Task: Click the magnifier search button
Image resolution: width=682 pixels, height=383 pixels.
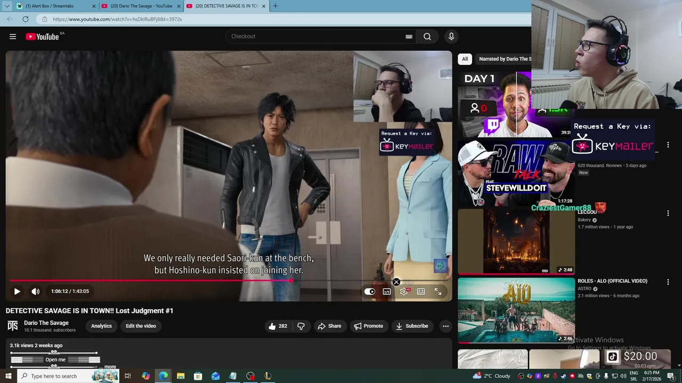Action: (x=427, y=37)
